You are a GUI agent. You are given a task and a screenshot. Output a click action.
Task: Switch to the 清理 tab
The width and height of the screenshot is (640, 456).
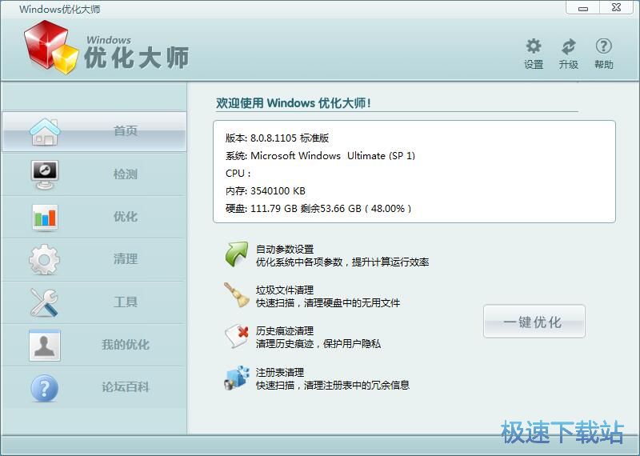pos(94,259)
